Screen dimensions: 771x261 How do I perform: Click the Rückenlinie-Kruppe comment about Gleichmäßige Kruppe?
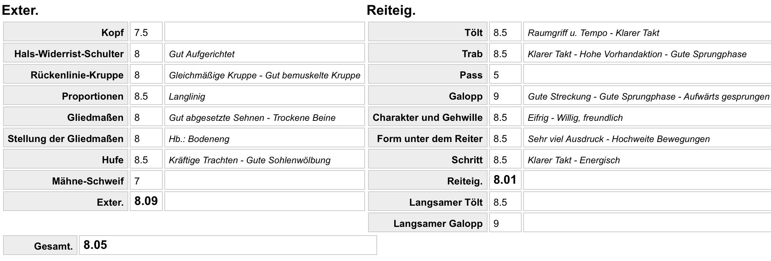point(264,74)
